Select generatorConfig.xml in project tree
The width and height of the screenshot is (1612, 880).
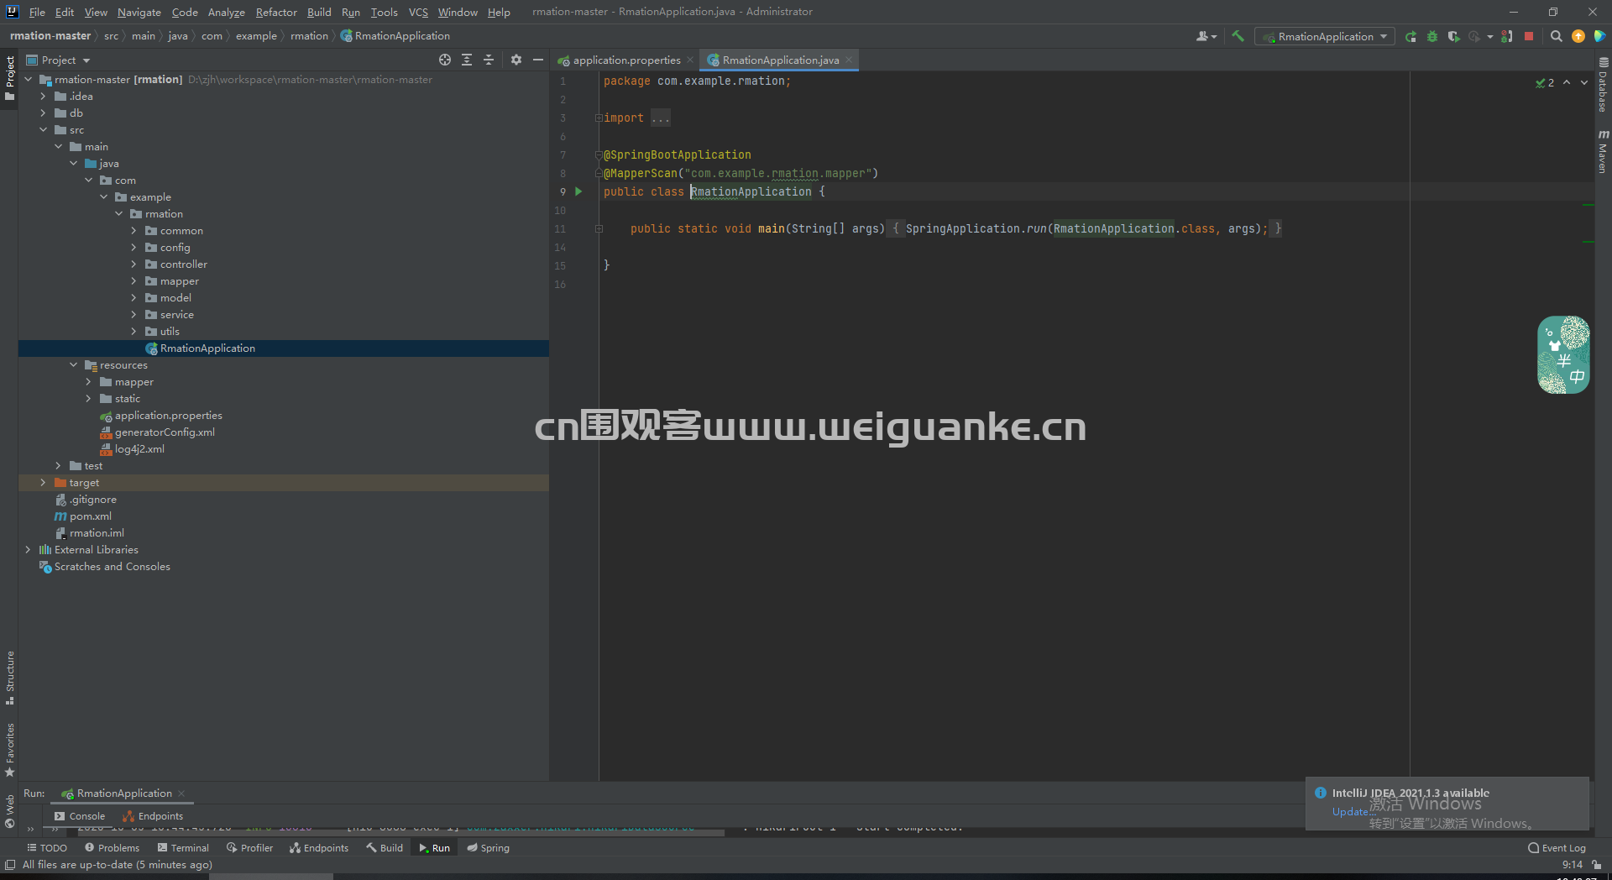point(165,432)
